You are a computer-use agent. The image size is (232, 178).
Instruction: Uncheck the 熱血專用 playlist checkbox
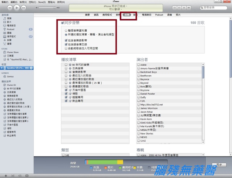point(66,101)
